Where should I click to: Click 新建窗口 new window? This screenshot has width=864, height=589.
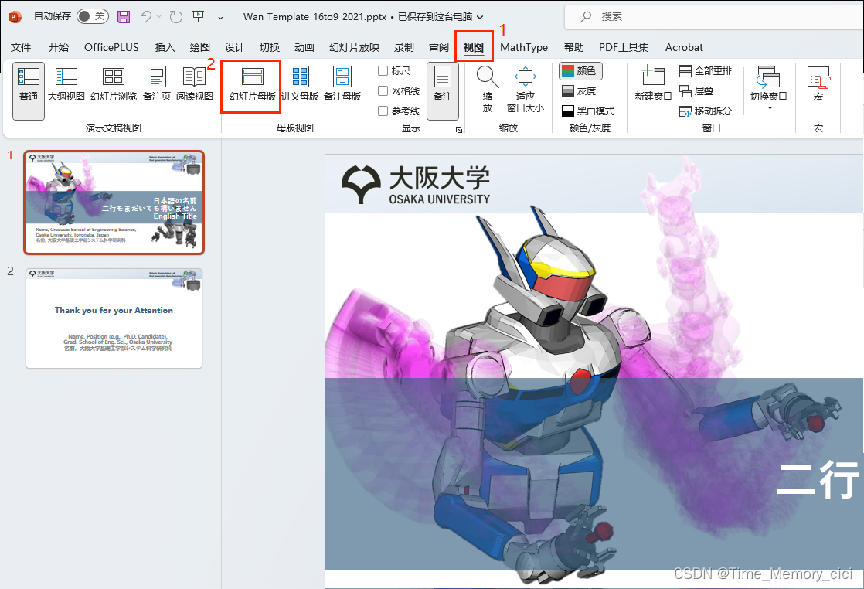[654, 84]
